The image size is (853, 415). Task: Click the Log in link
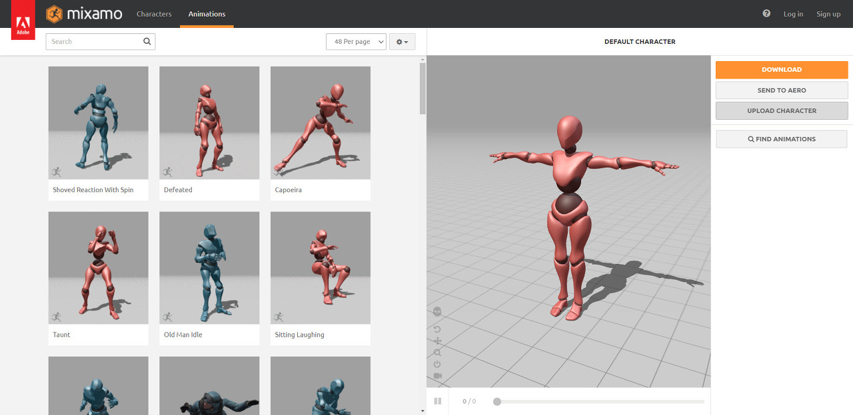tap(793, 14)
